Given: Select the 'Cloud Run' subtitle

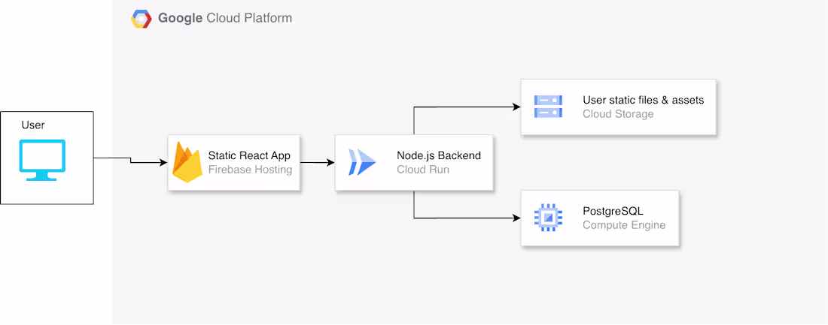Looking at the screenshot, I should coord(422,170).
